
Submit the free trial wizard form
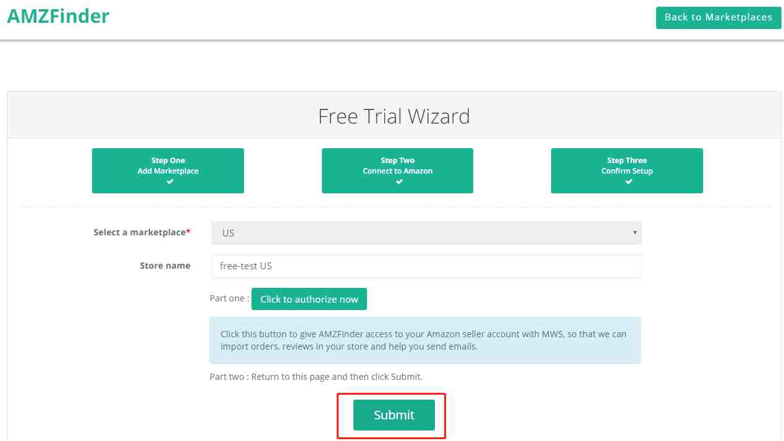coord(394,415)
